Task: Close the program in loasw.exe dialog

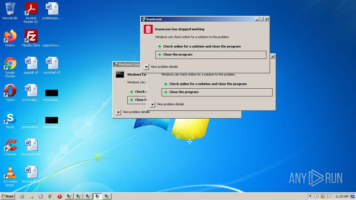Action: (x=211, y=55)
